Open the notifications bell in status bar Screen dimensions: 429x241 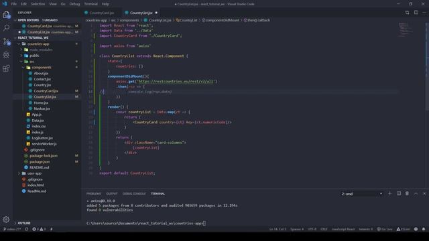(424, 229)
